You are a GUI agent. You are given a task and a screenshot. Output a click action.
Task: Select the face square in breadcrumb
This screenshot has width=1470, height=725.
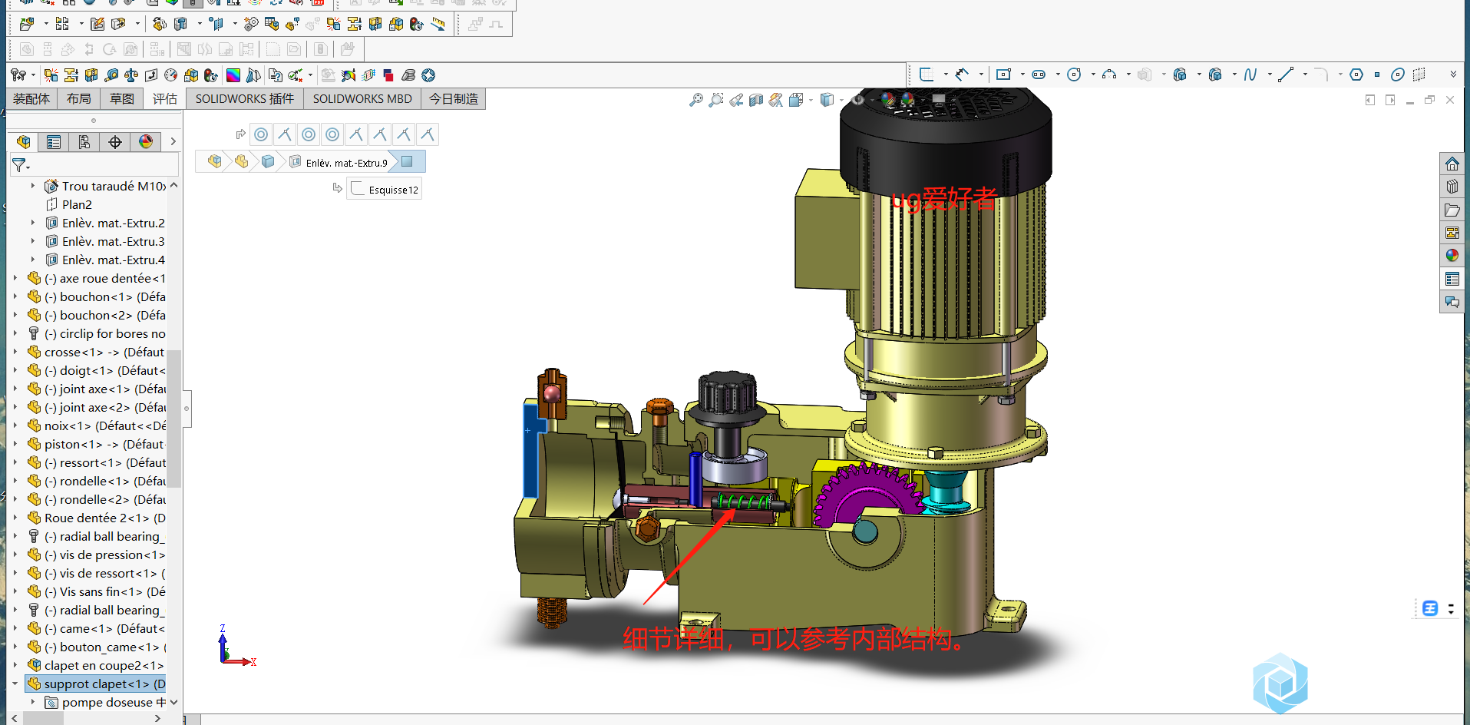pyautogui.click(x=407, y=162)
